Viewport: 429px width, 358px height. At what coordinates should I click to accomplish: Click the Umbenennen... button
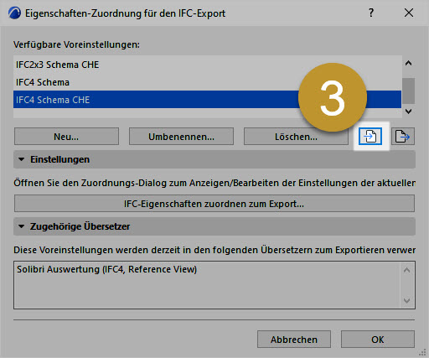click(181, 137)
